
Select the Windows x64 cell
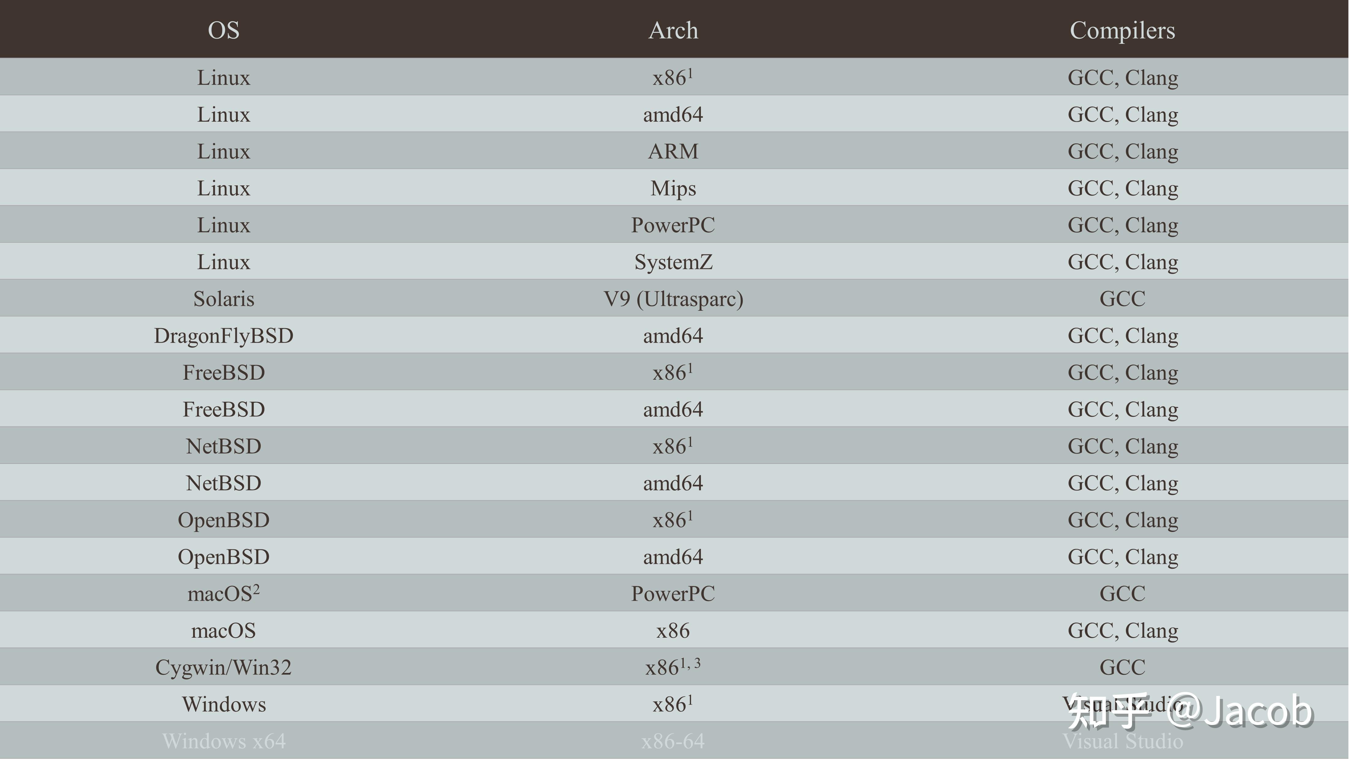(223, 741)
